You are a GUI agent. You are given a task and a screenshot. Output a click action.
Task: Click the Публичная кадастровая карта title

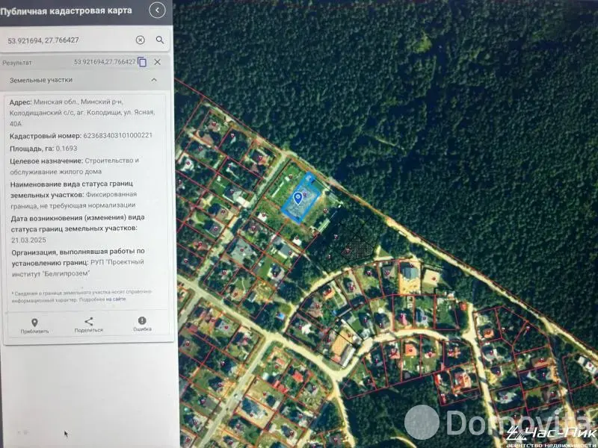[66, 10]
